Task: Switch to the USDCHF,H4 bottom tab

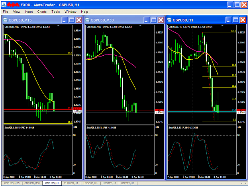Action: pos(90,183)
